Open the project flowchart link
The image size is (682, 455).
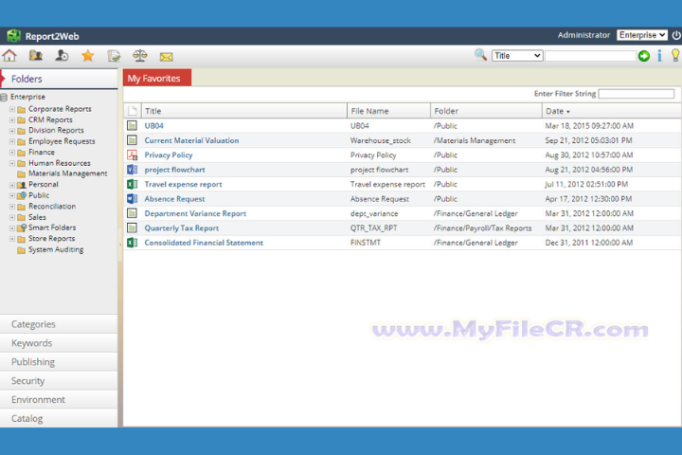174,170
